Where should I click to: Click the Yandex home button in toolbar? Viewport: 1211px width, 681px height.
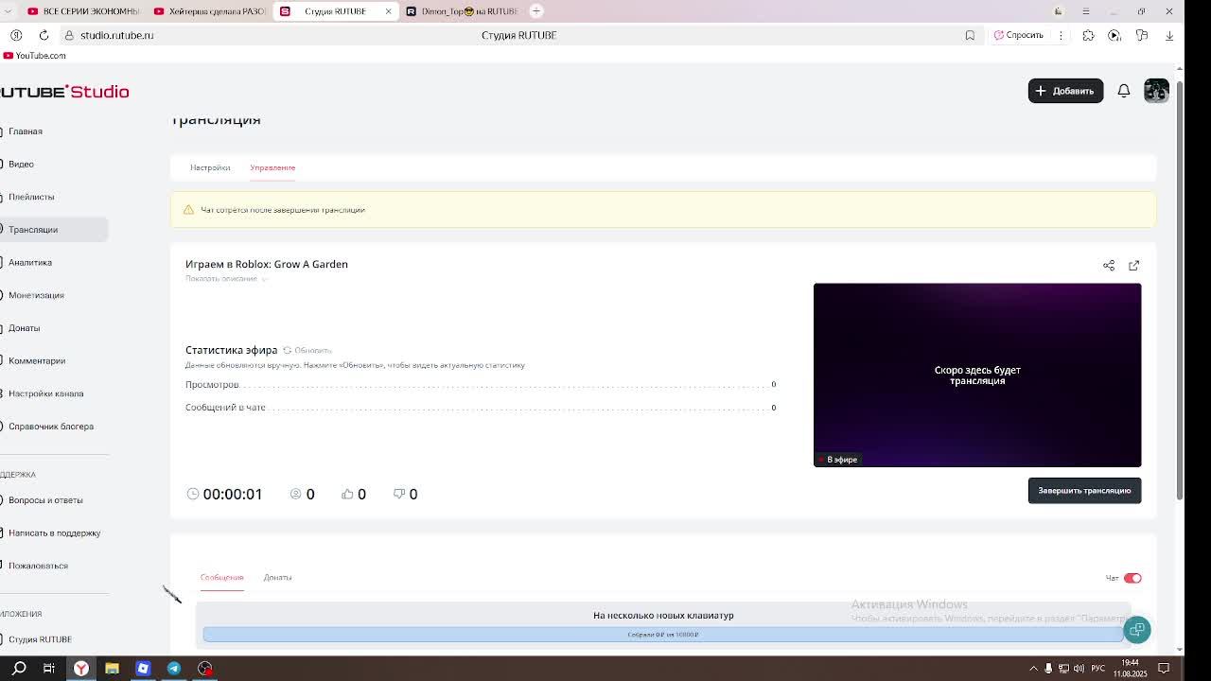click(16, 35)
